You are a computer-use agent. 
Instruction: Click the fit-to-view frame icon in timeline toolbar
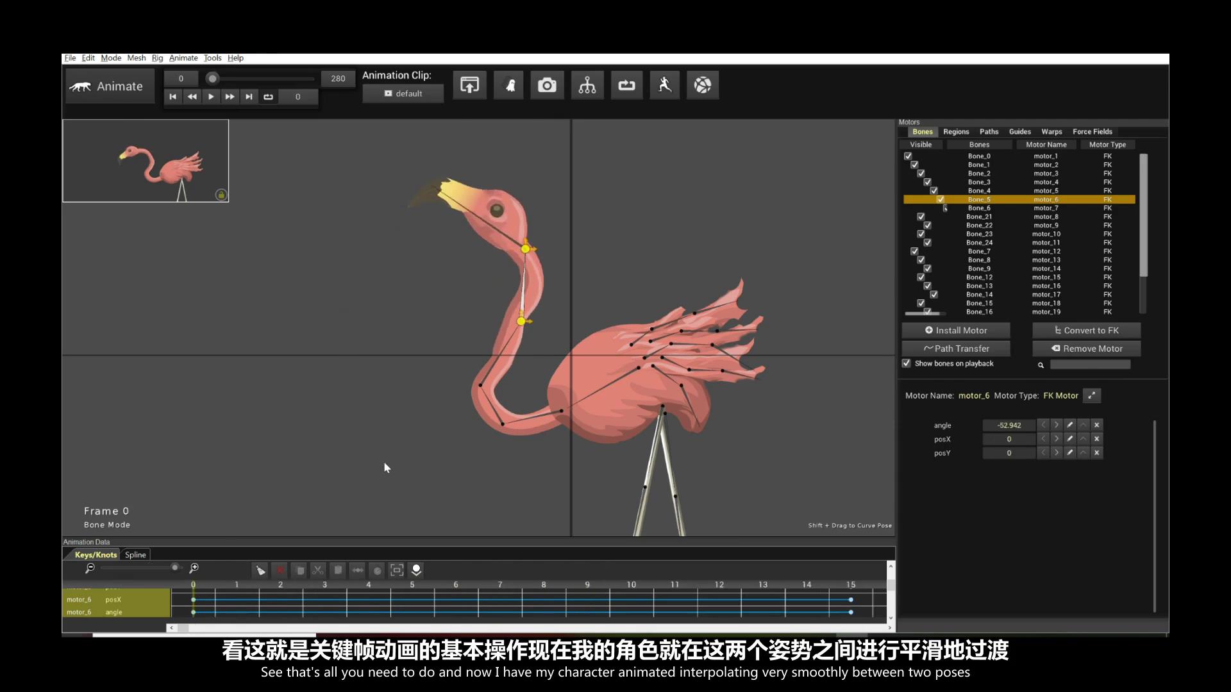pyautogui.click(x=397, y=570)
